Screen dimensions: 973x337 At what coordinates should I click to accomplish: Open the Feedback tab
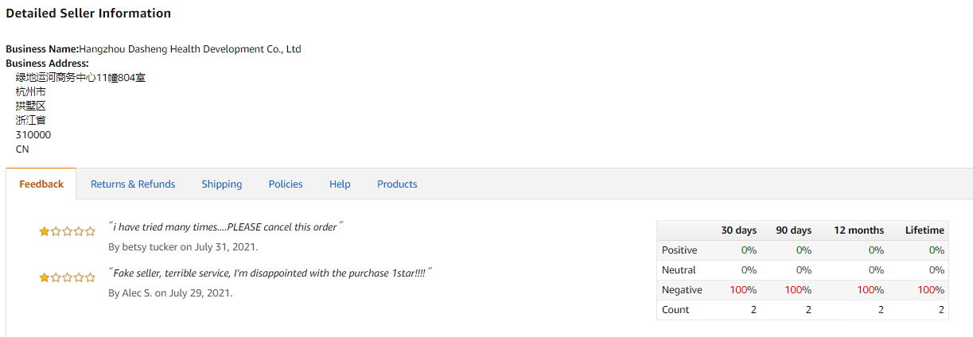(x=41, y=184)
